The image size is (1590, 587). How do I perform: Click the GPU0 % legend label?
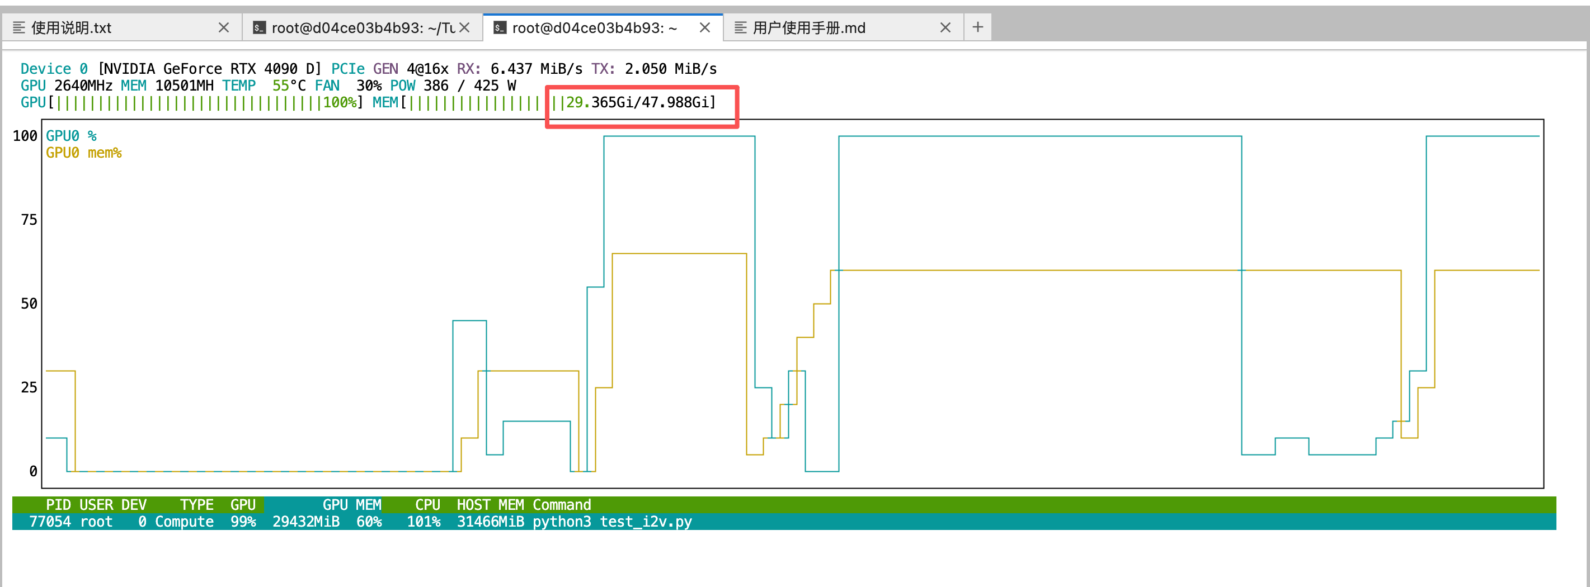(71, 136)
